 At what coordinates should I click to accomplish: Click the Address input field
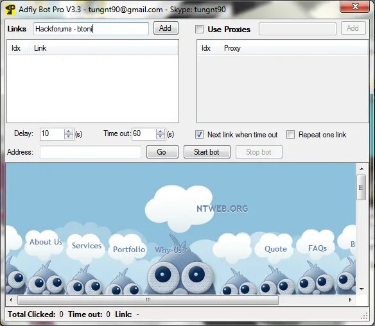tap(91, 152)
